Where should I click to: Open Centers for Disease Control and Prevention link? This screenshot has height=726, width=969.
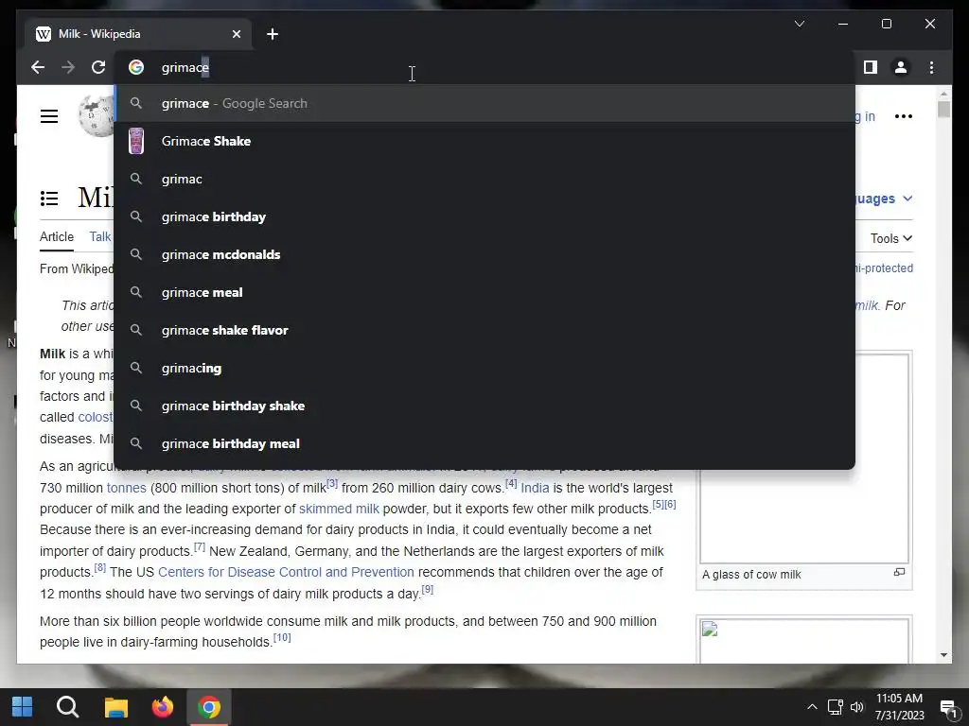point(286,572)
